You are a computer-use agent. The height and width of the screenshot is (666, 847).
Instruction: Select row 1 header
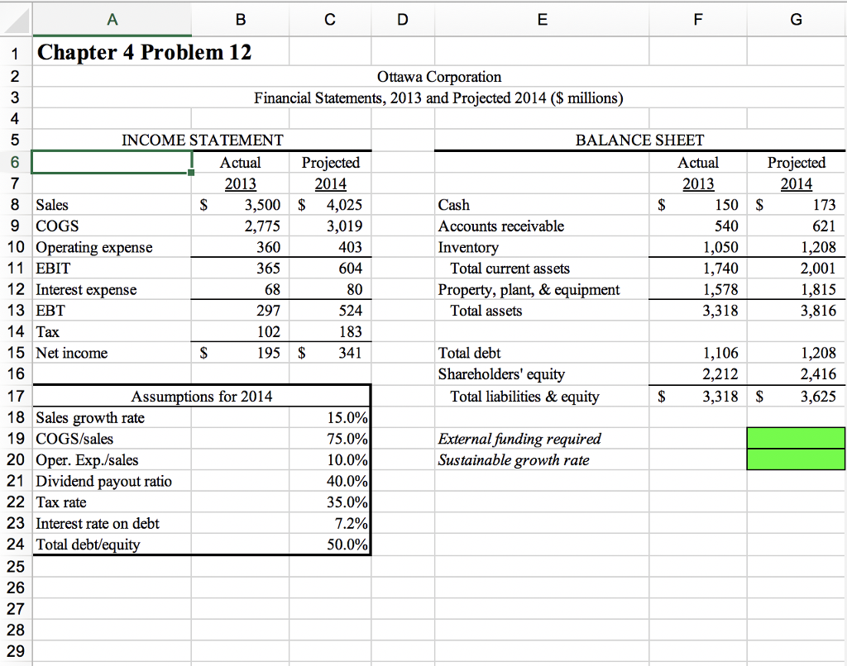pyautogui.click(x=16, y=53)
